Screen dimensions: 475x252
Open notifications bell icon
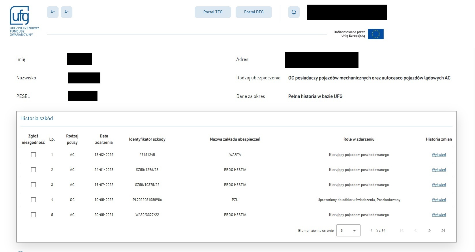pyautogui.click(x=294, y=12)
